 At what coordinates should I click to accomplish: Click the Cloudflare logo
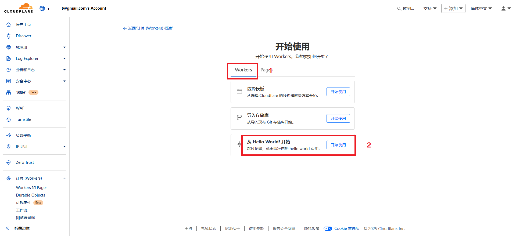pyautogui.click(x=19, y=8)
